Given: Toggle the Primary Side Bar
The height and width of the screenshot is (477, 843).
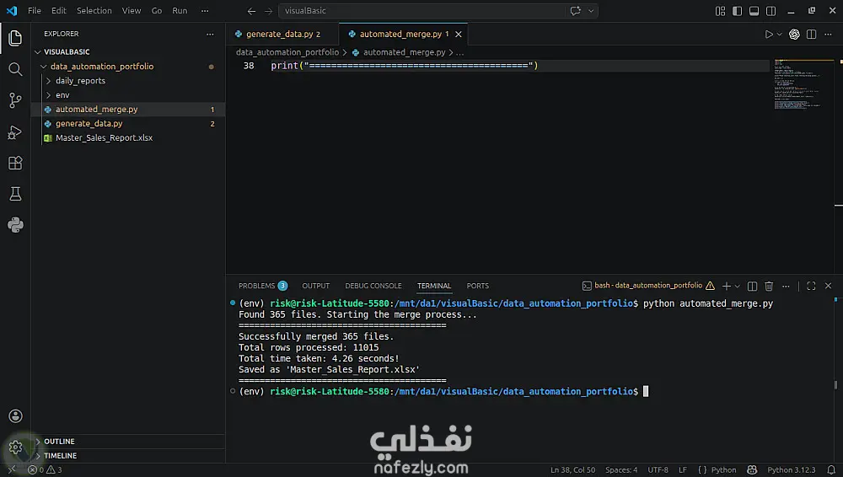Looking at the screenshot, I should click(x=737, y=11).
